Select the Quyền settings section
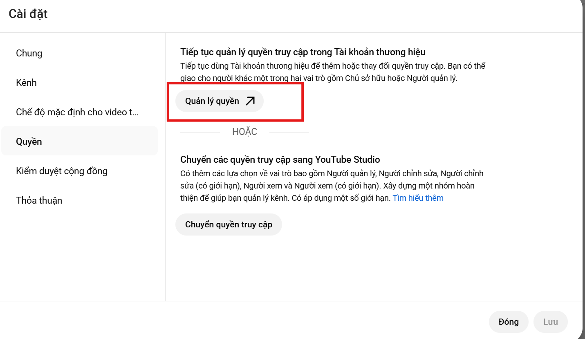 (x=29, y=141)
